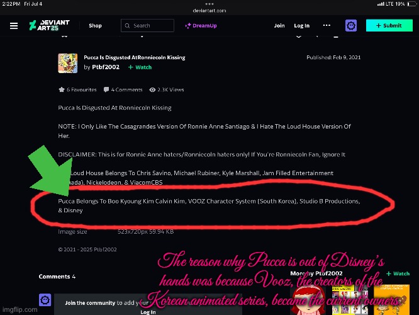This screenshot has height=315, width=419.
Task: Open the red-haired character thumbnail
Action: click(x=308, y=299)
